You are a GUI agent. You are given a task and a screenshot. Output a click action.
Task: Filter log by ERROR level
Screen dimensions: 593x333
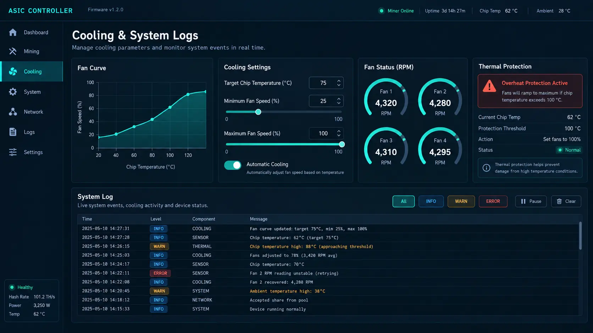[x=493, y=201]
